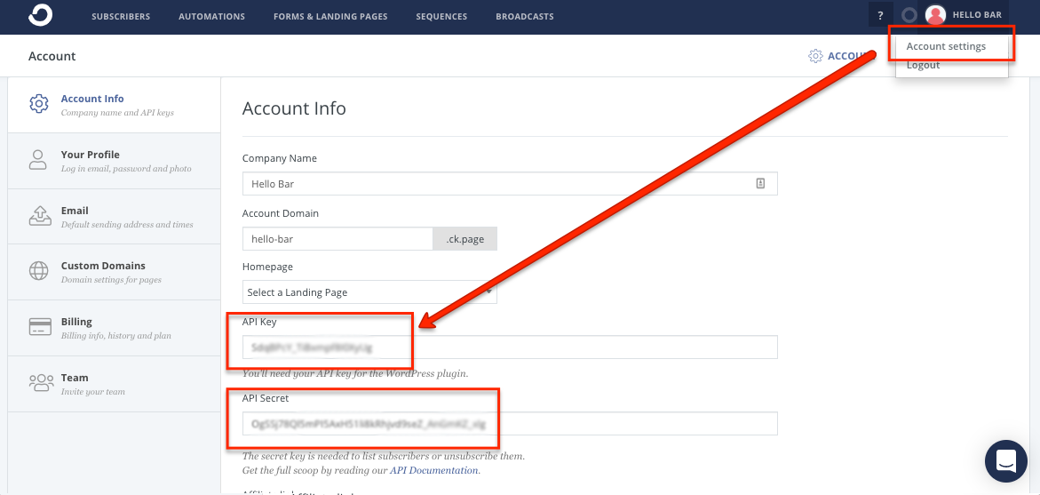Click into the API Secret field
Screen dimensions: 1040x495
510,423
